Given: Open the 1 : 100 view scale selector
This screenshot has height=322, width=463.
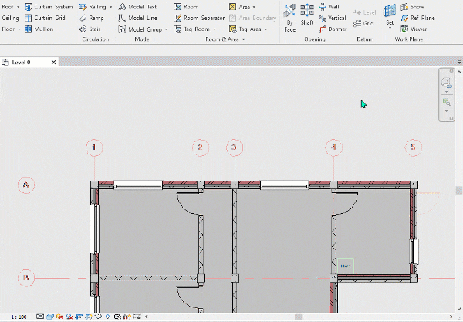Looking at the screenshot, I should (x=19, y=317).
